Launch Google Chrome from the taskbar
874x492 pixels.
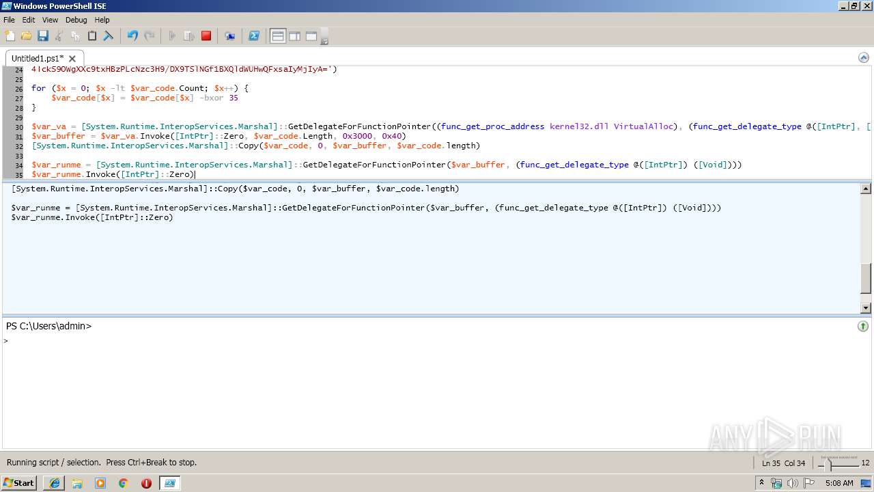click(x=124, y=483)
